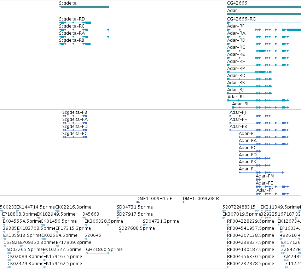Select the CG42666 gene label
The image size is (301, 269).
pos(237,3)
